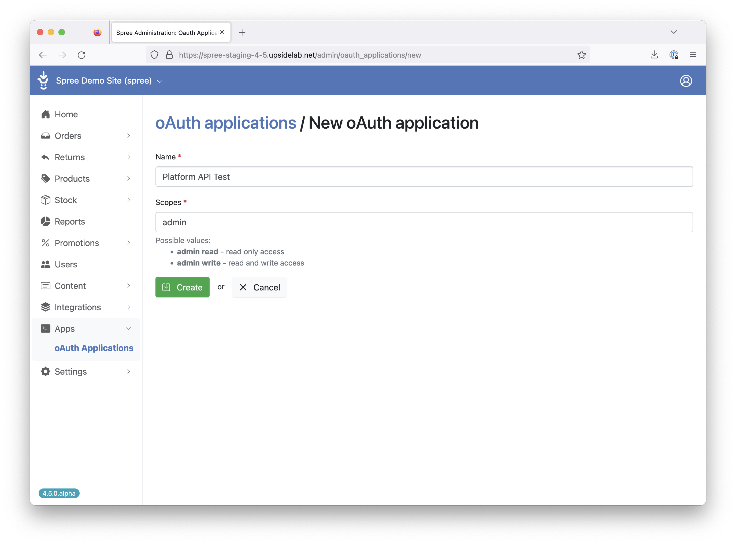Reload the page with refresh icon
736x545 pixels.
click(x=81, y=55)
